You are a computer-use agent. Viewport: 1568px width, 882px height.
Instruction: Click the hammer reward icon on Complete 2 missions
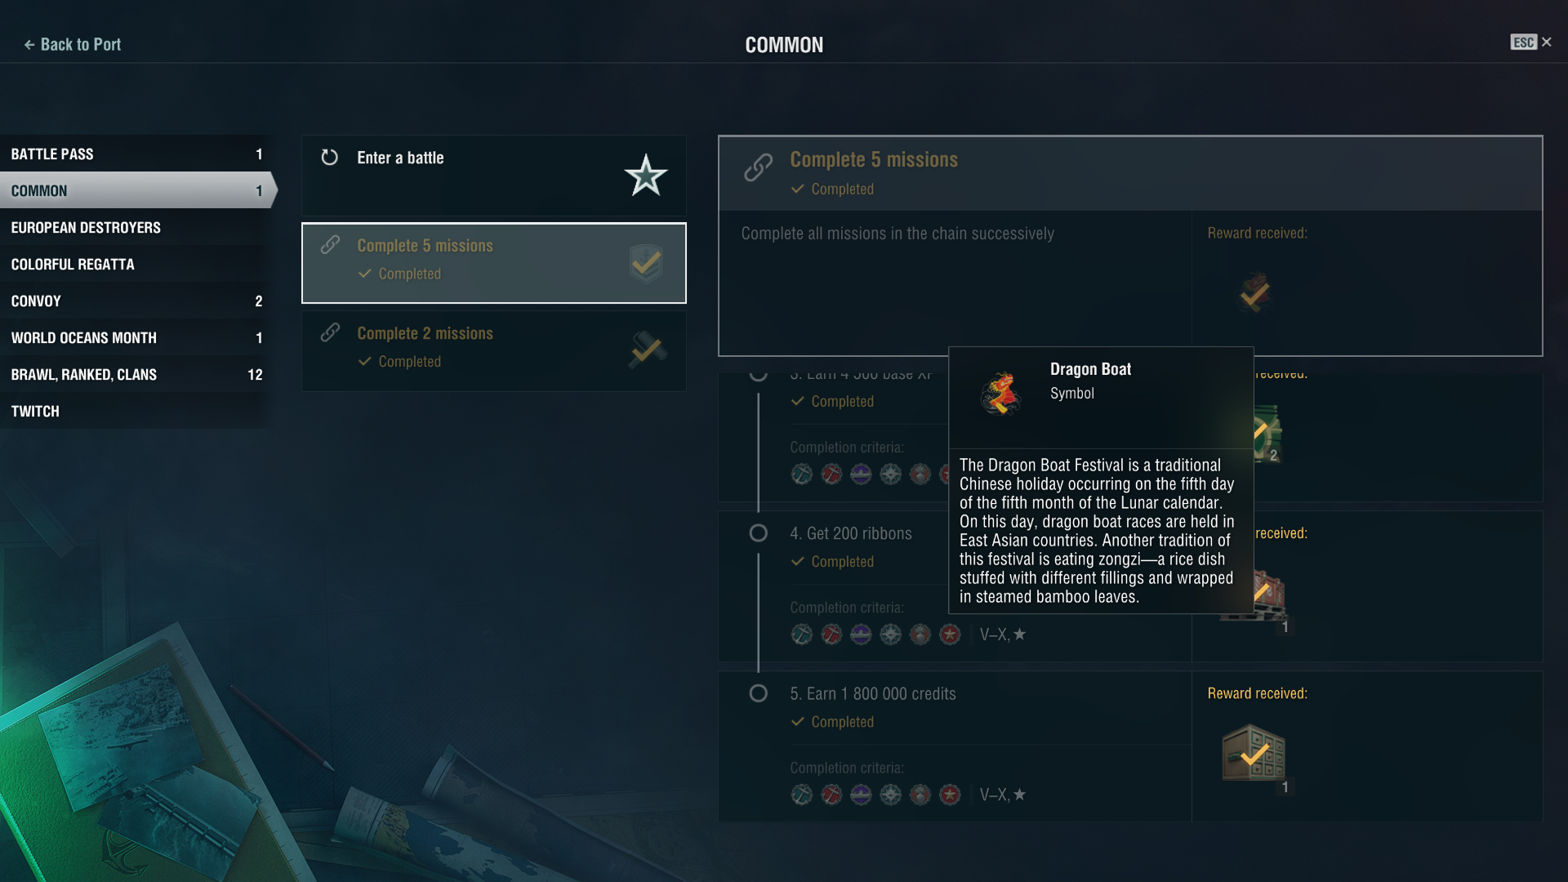[648, 350]
